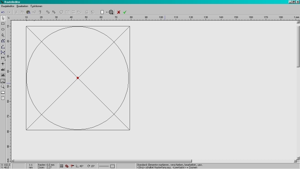Click the green checkmark to confirm
This screenshot has width=300, height=169.
click(125, 12)
